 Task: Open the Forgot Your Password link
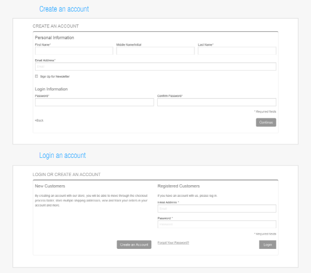tap(174, 243)
